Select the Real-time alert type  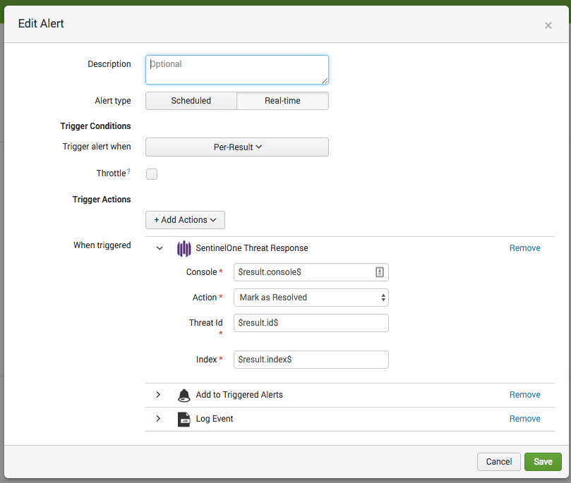282,101
